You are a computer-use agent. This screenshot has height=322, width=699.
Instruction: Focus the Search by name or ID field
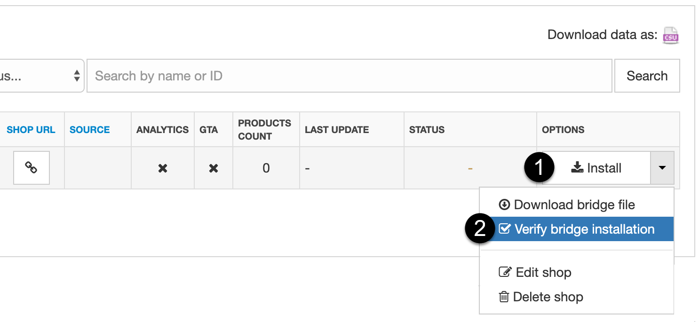[349, 76]
